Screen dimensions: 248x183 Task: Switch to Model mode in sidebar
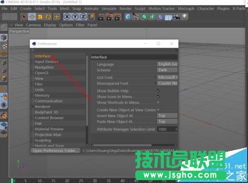click(x=3, y=38)
